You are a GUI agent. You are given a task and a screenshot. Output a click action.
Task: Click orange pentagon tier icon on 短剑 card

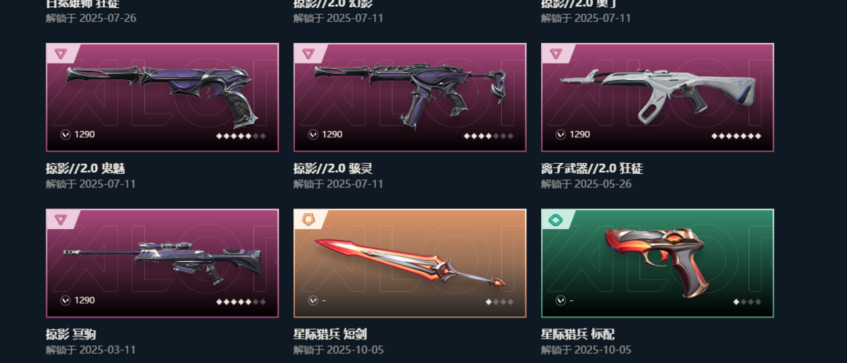point(308,220)
